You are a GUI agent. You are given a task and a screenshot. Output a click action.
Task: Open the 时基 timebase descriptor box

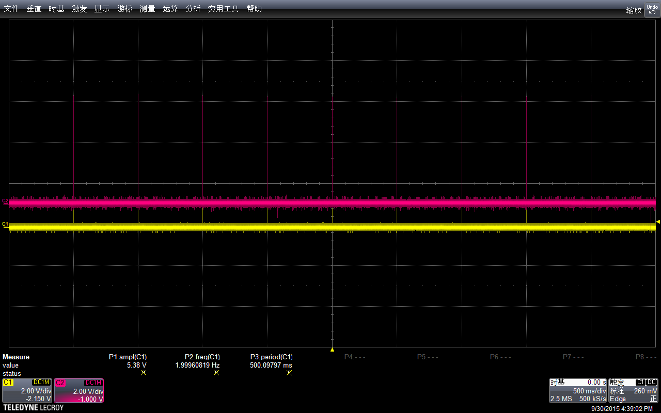point(578,391)
